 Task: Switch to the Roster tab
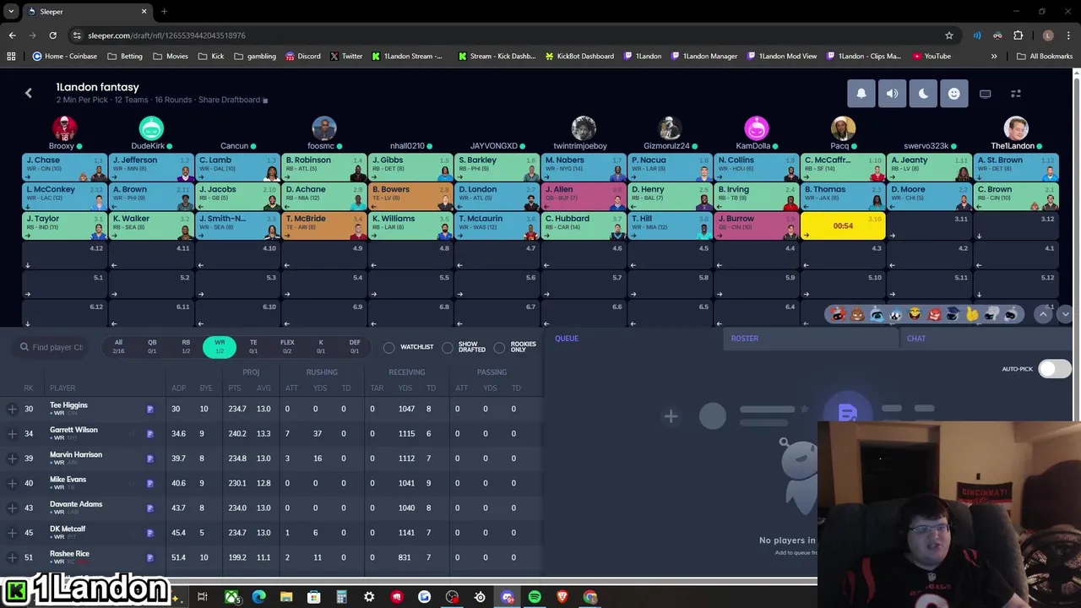coord(744,339)
